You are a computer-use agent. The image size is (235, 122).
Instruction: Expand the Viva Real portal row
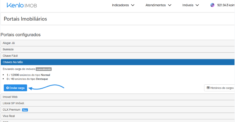tap(118, 116)
